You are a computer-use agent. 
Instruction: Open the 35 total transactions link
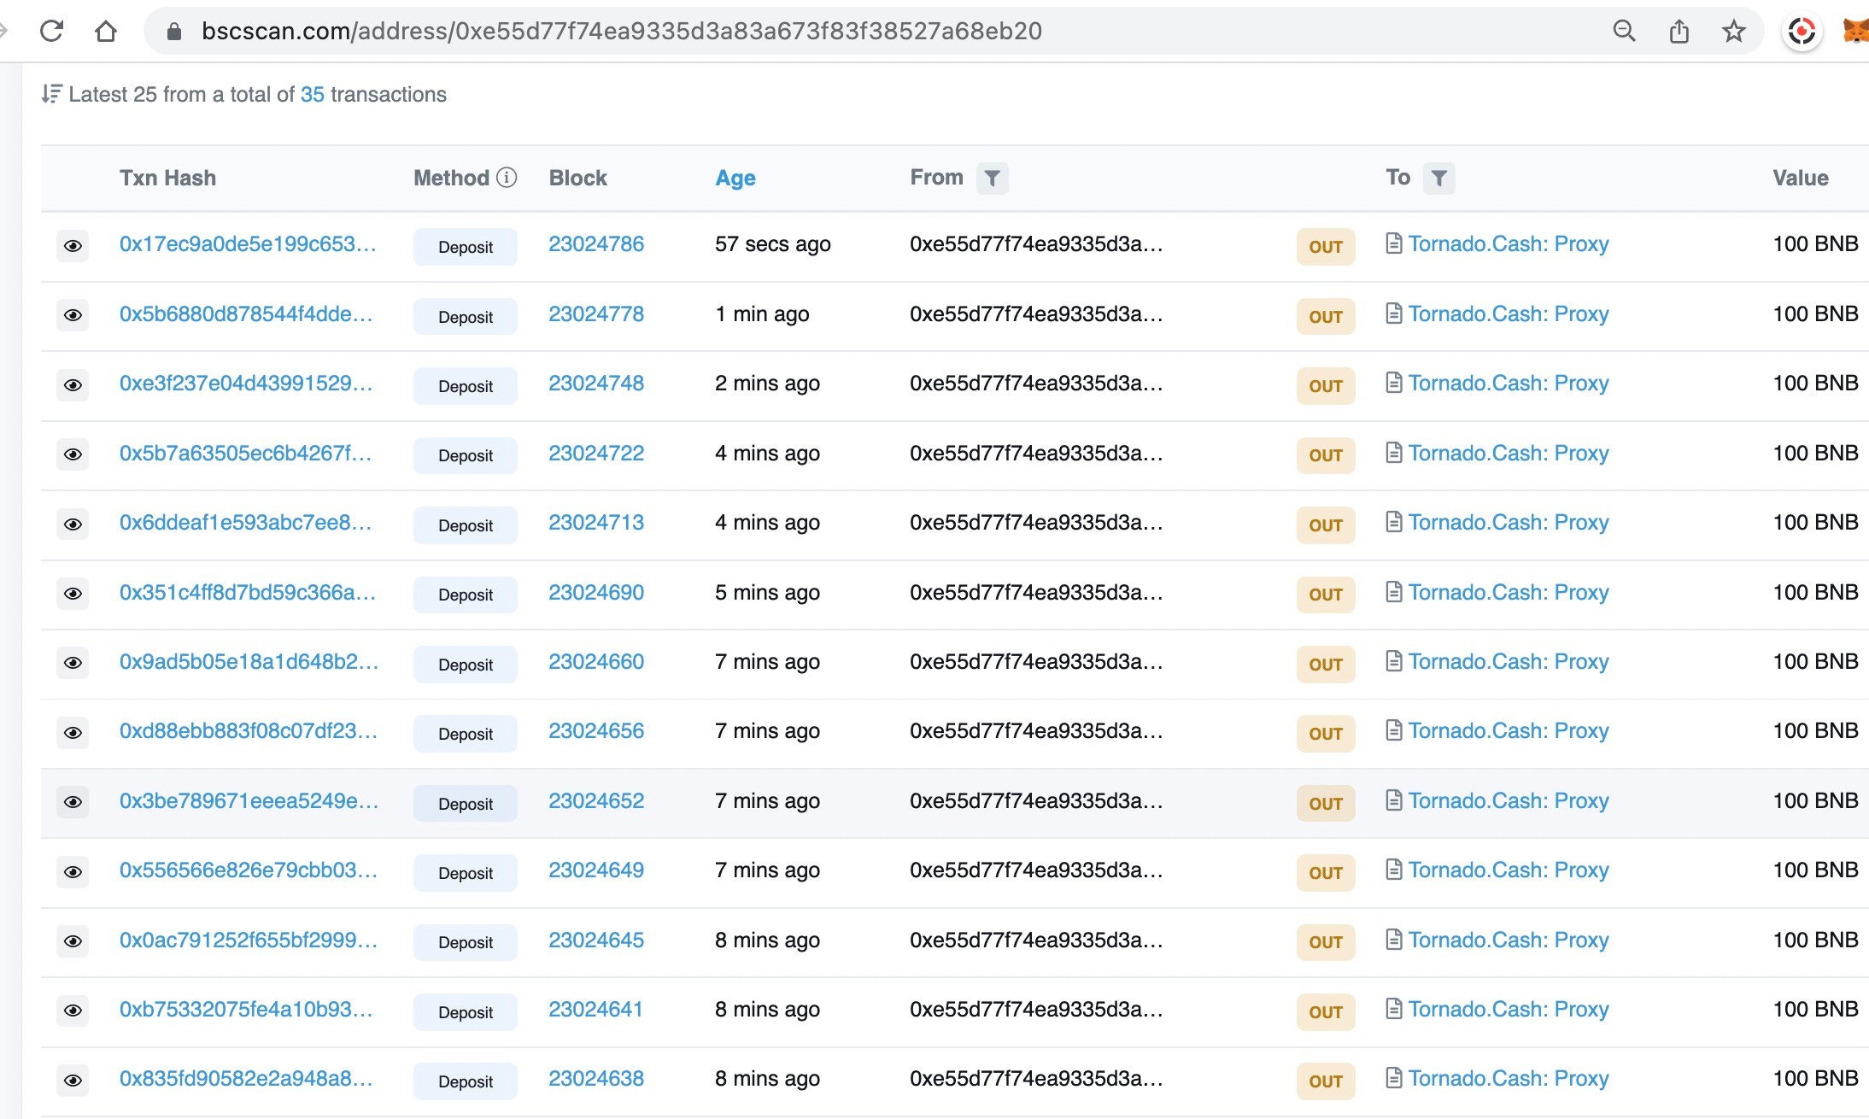(313, 94)
